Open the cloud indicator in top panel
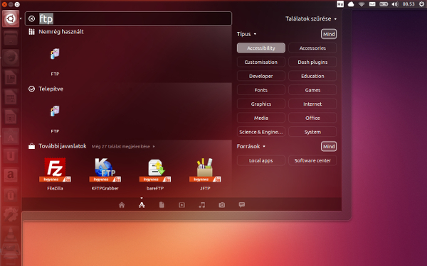Image resolution: width=427 pixels, height=266 pixels. [x=351, y=4]
